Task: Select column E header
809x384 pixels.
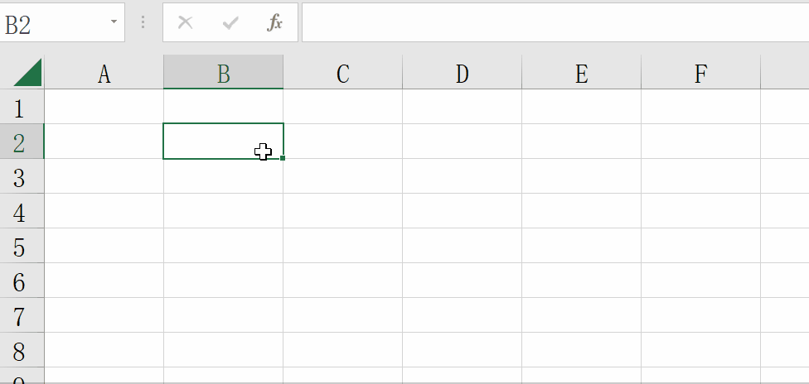Action: 582,72
